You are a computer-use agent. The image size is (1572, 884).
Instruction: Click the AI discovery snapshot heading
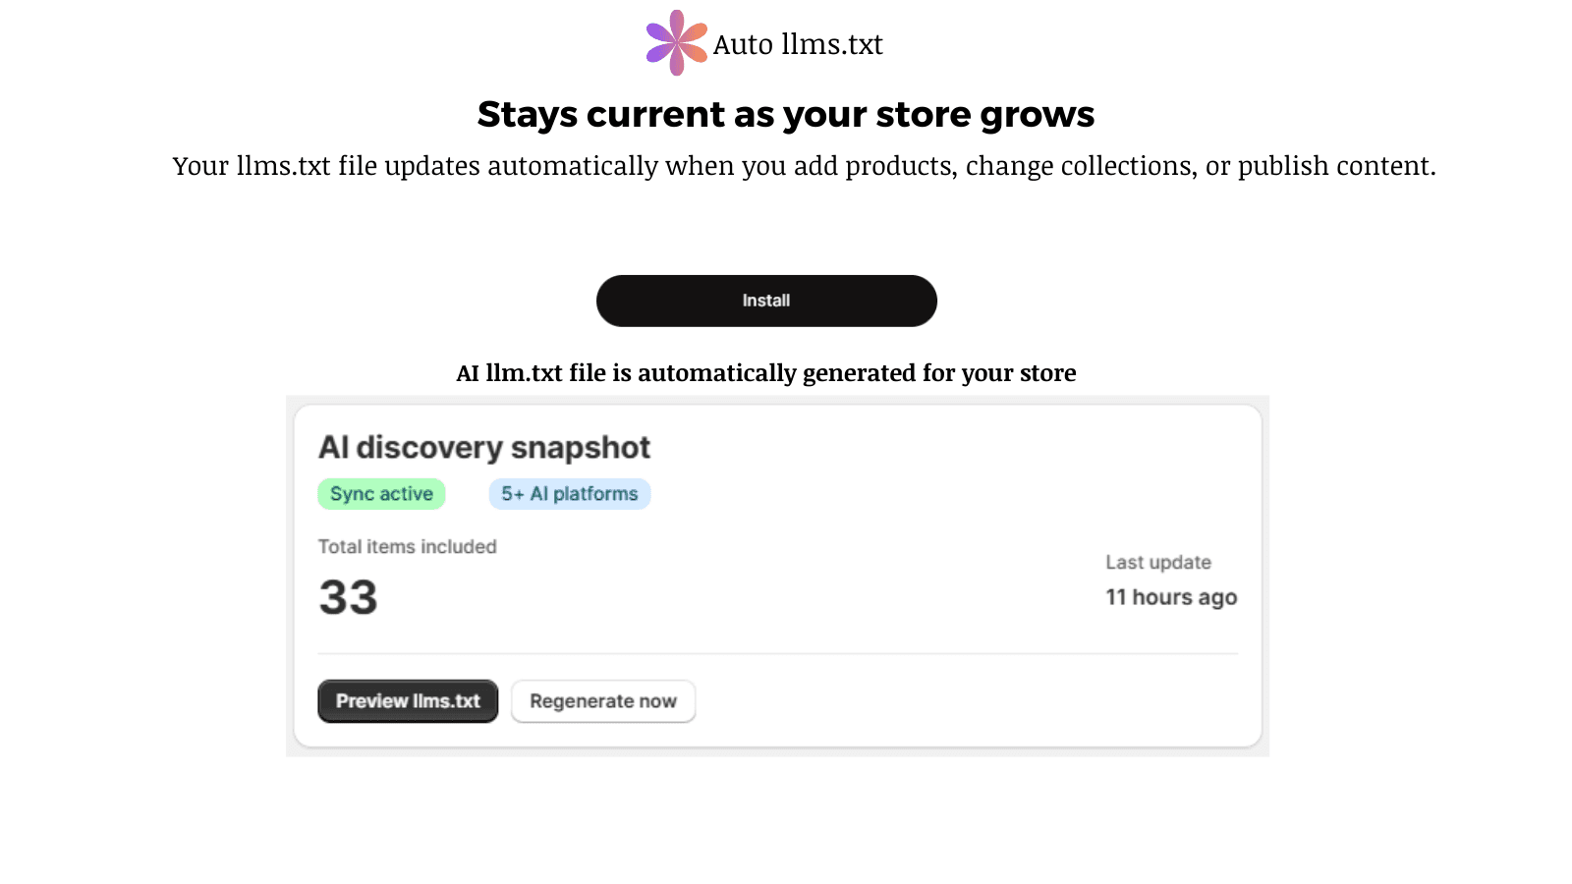tap(484, 448)
